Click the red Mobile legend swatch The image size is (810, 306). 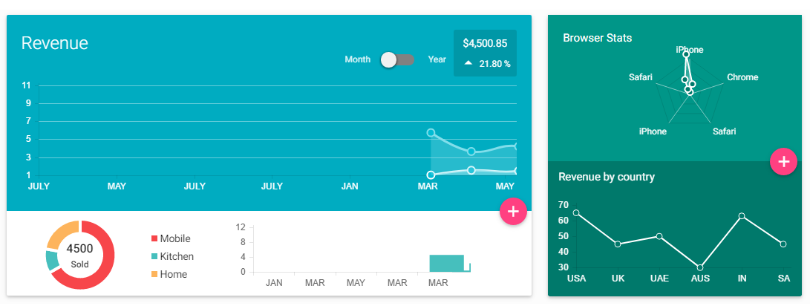click(x=154, y=239)
